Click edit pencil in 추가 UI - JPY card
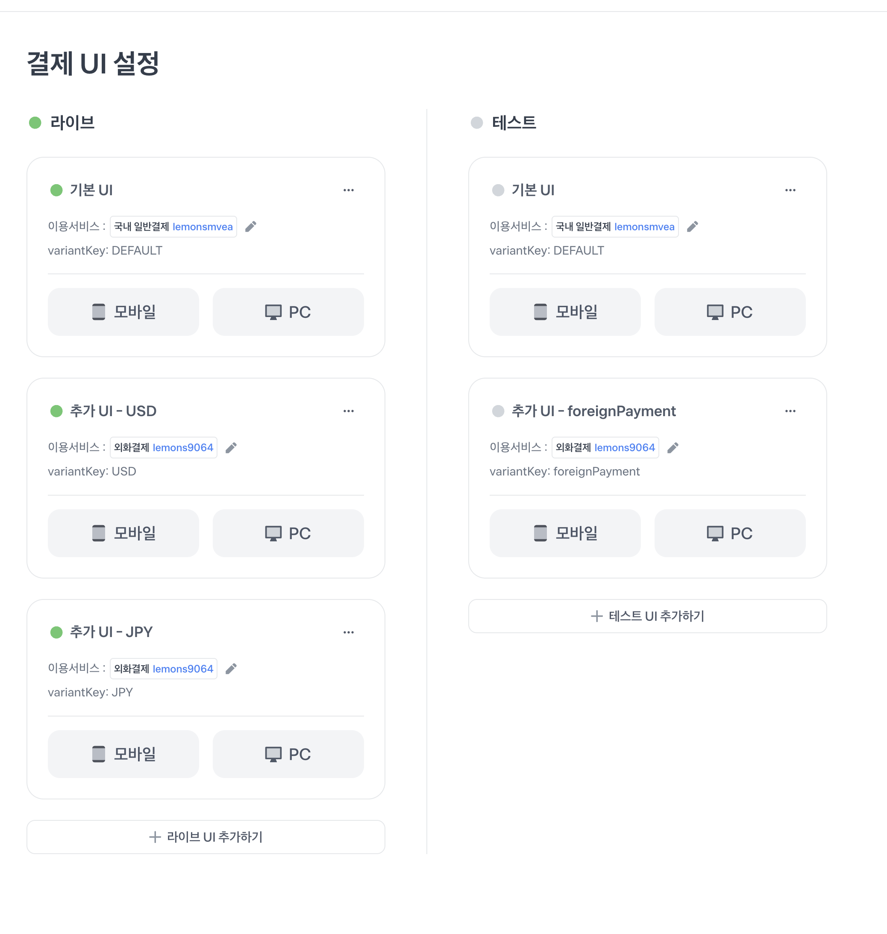Image resolution: width=887 pixels, height=934 pixels. click(x=231, y=668)
